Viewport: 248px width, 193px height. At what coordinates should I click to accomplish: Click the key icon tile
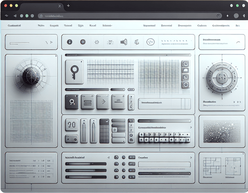[x=75, y=72]
